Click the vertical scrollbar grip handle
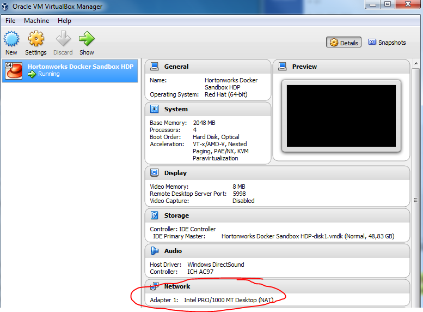The image size is (423, 312). 415,200
